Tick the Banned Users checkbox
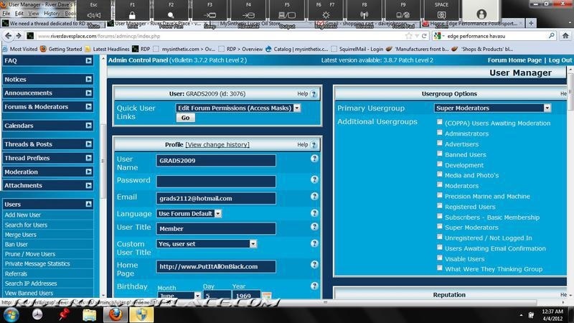This screenshot has height=323, width=574. coord(439,154)
